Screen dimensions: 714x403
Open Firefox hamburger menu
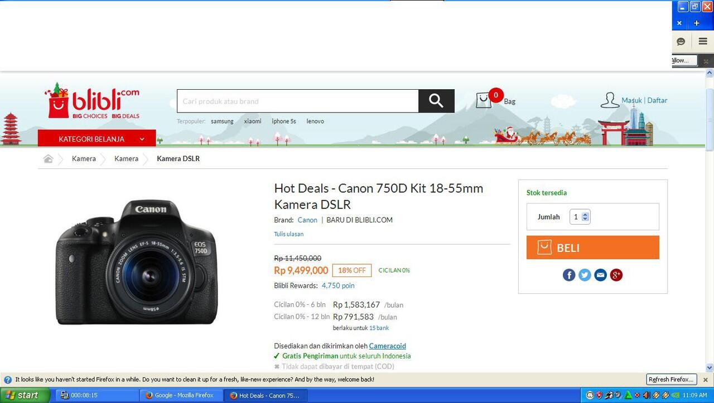[x=703, y=41]
